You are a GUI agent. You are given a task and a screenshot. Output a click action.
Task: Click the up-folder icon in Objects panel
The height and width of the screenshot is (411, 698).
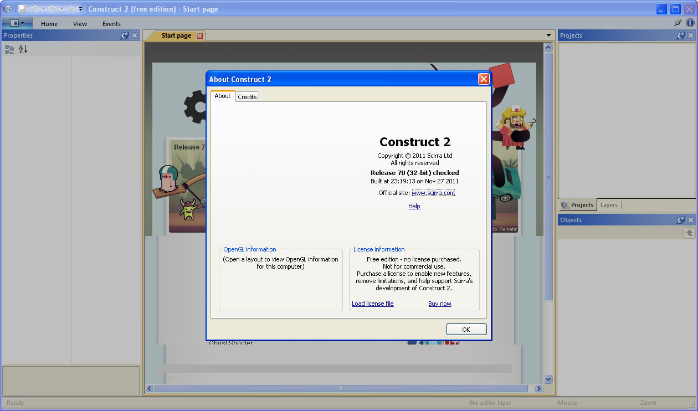tap(689, 233)
